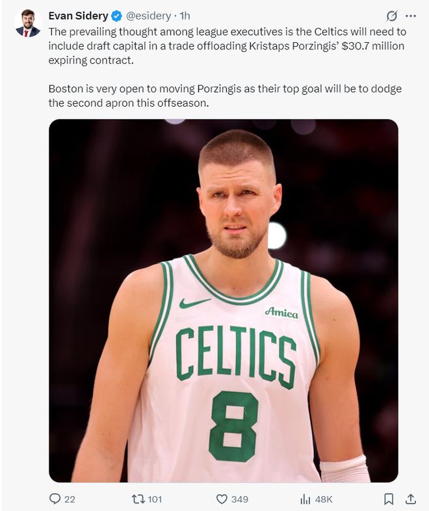Click the @esidery handle

[x=148, y=16]
